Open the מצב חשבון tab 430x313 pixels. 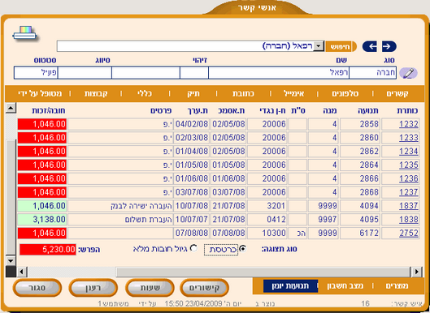click(x=345, y=286)
